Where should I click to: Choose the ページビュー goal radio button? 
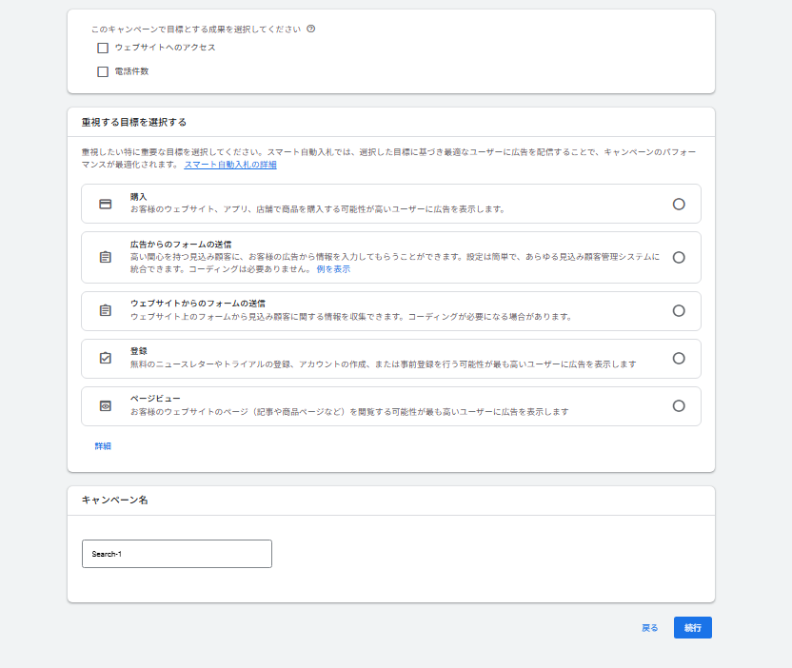pos(679,405)
